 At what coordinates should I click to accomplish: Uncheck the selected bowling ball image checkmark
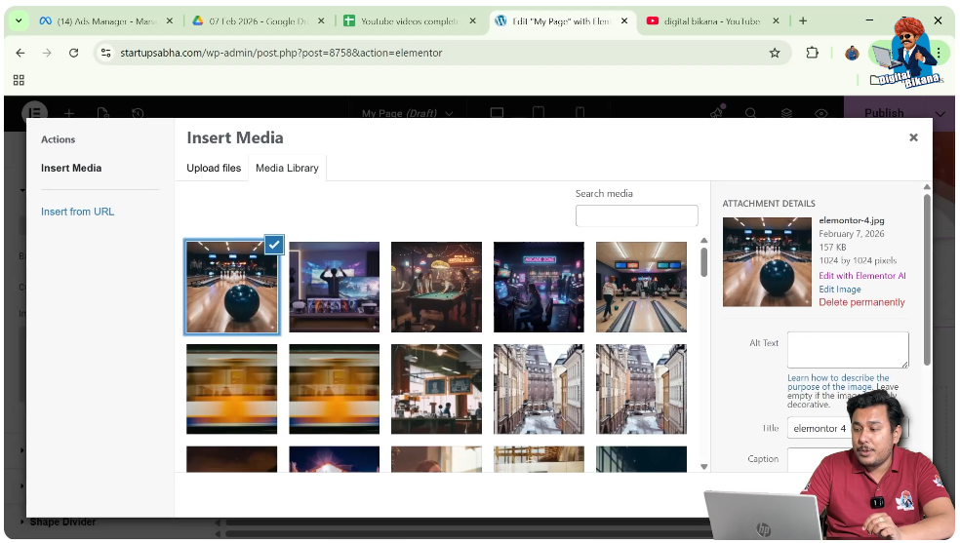(274, 245)
